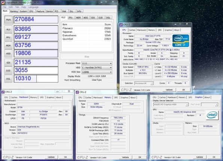
Task: Open the About tab in CPU-Z CPU window
Action: (x=177, y=30)
